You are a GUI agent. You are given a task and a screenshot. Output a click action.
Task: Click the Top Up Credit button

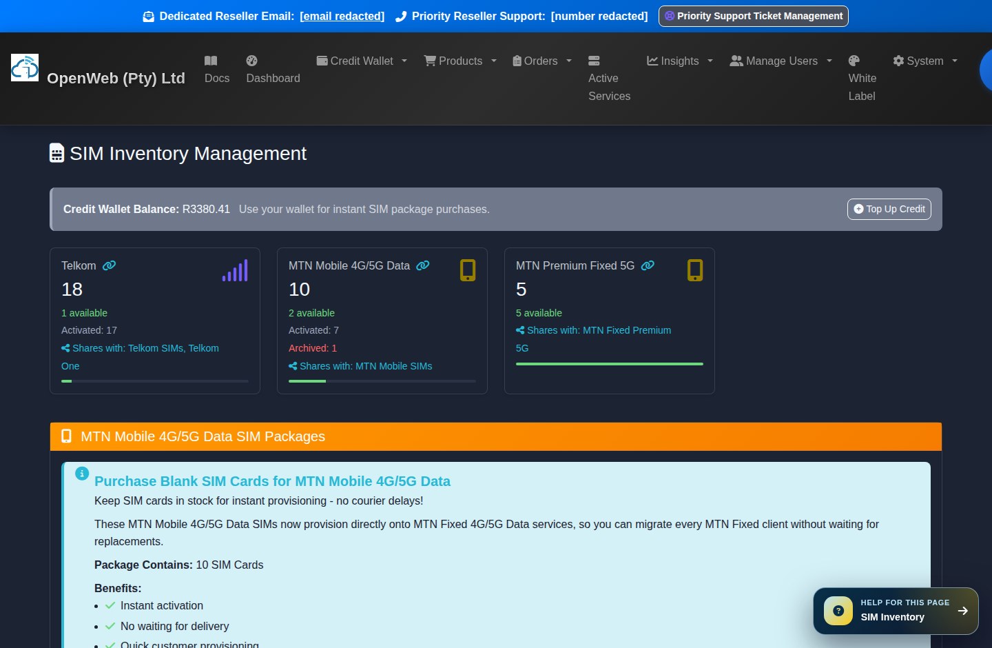click(889, 209)
